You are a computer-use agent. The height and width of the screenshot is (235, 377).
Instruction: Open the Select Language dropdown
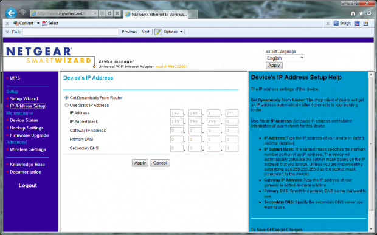[x=285, y=58]
